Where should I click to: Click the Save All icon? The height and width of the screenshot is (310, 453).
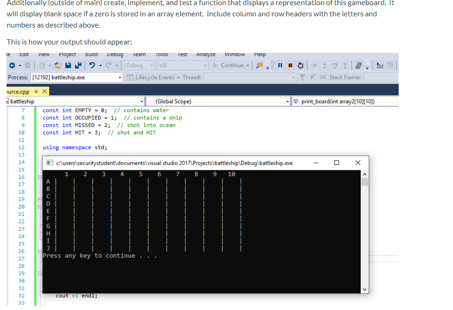[78, 65]
